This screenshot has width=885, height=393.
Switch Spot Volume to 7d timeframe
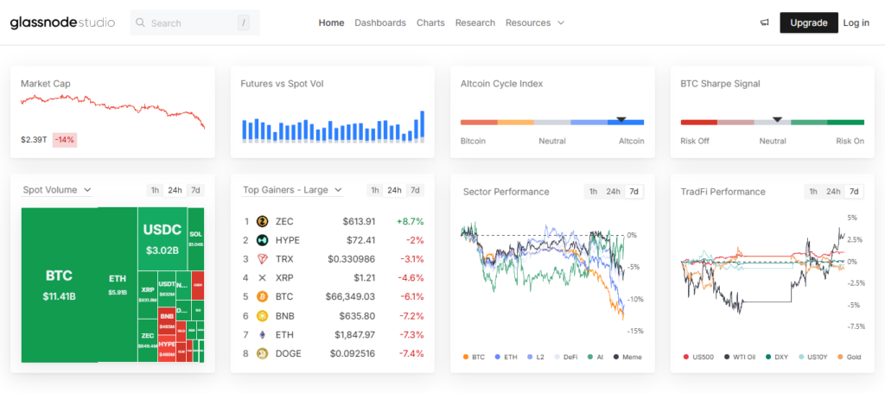(x=195, y=190)
